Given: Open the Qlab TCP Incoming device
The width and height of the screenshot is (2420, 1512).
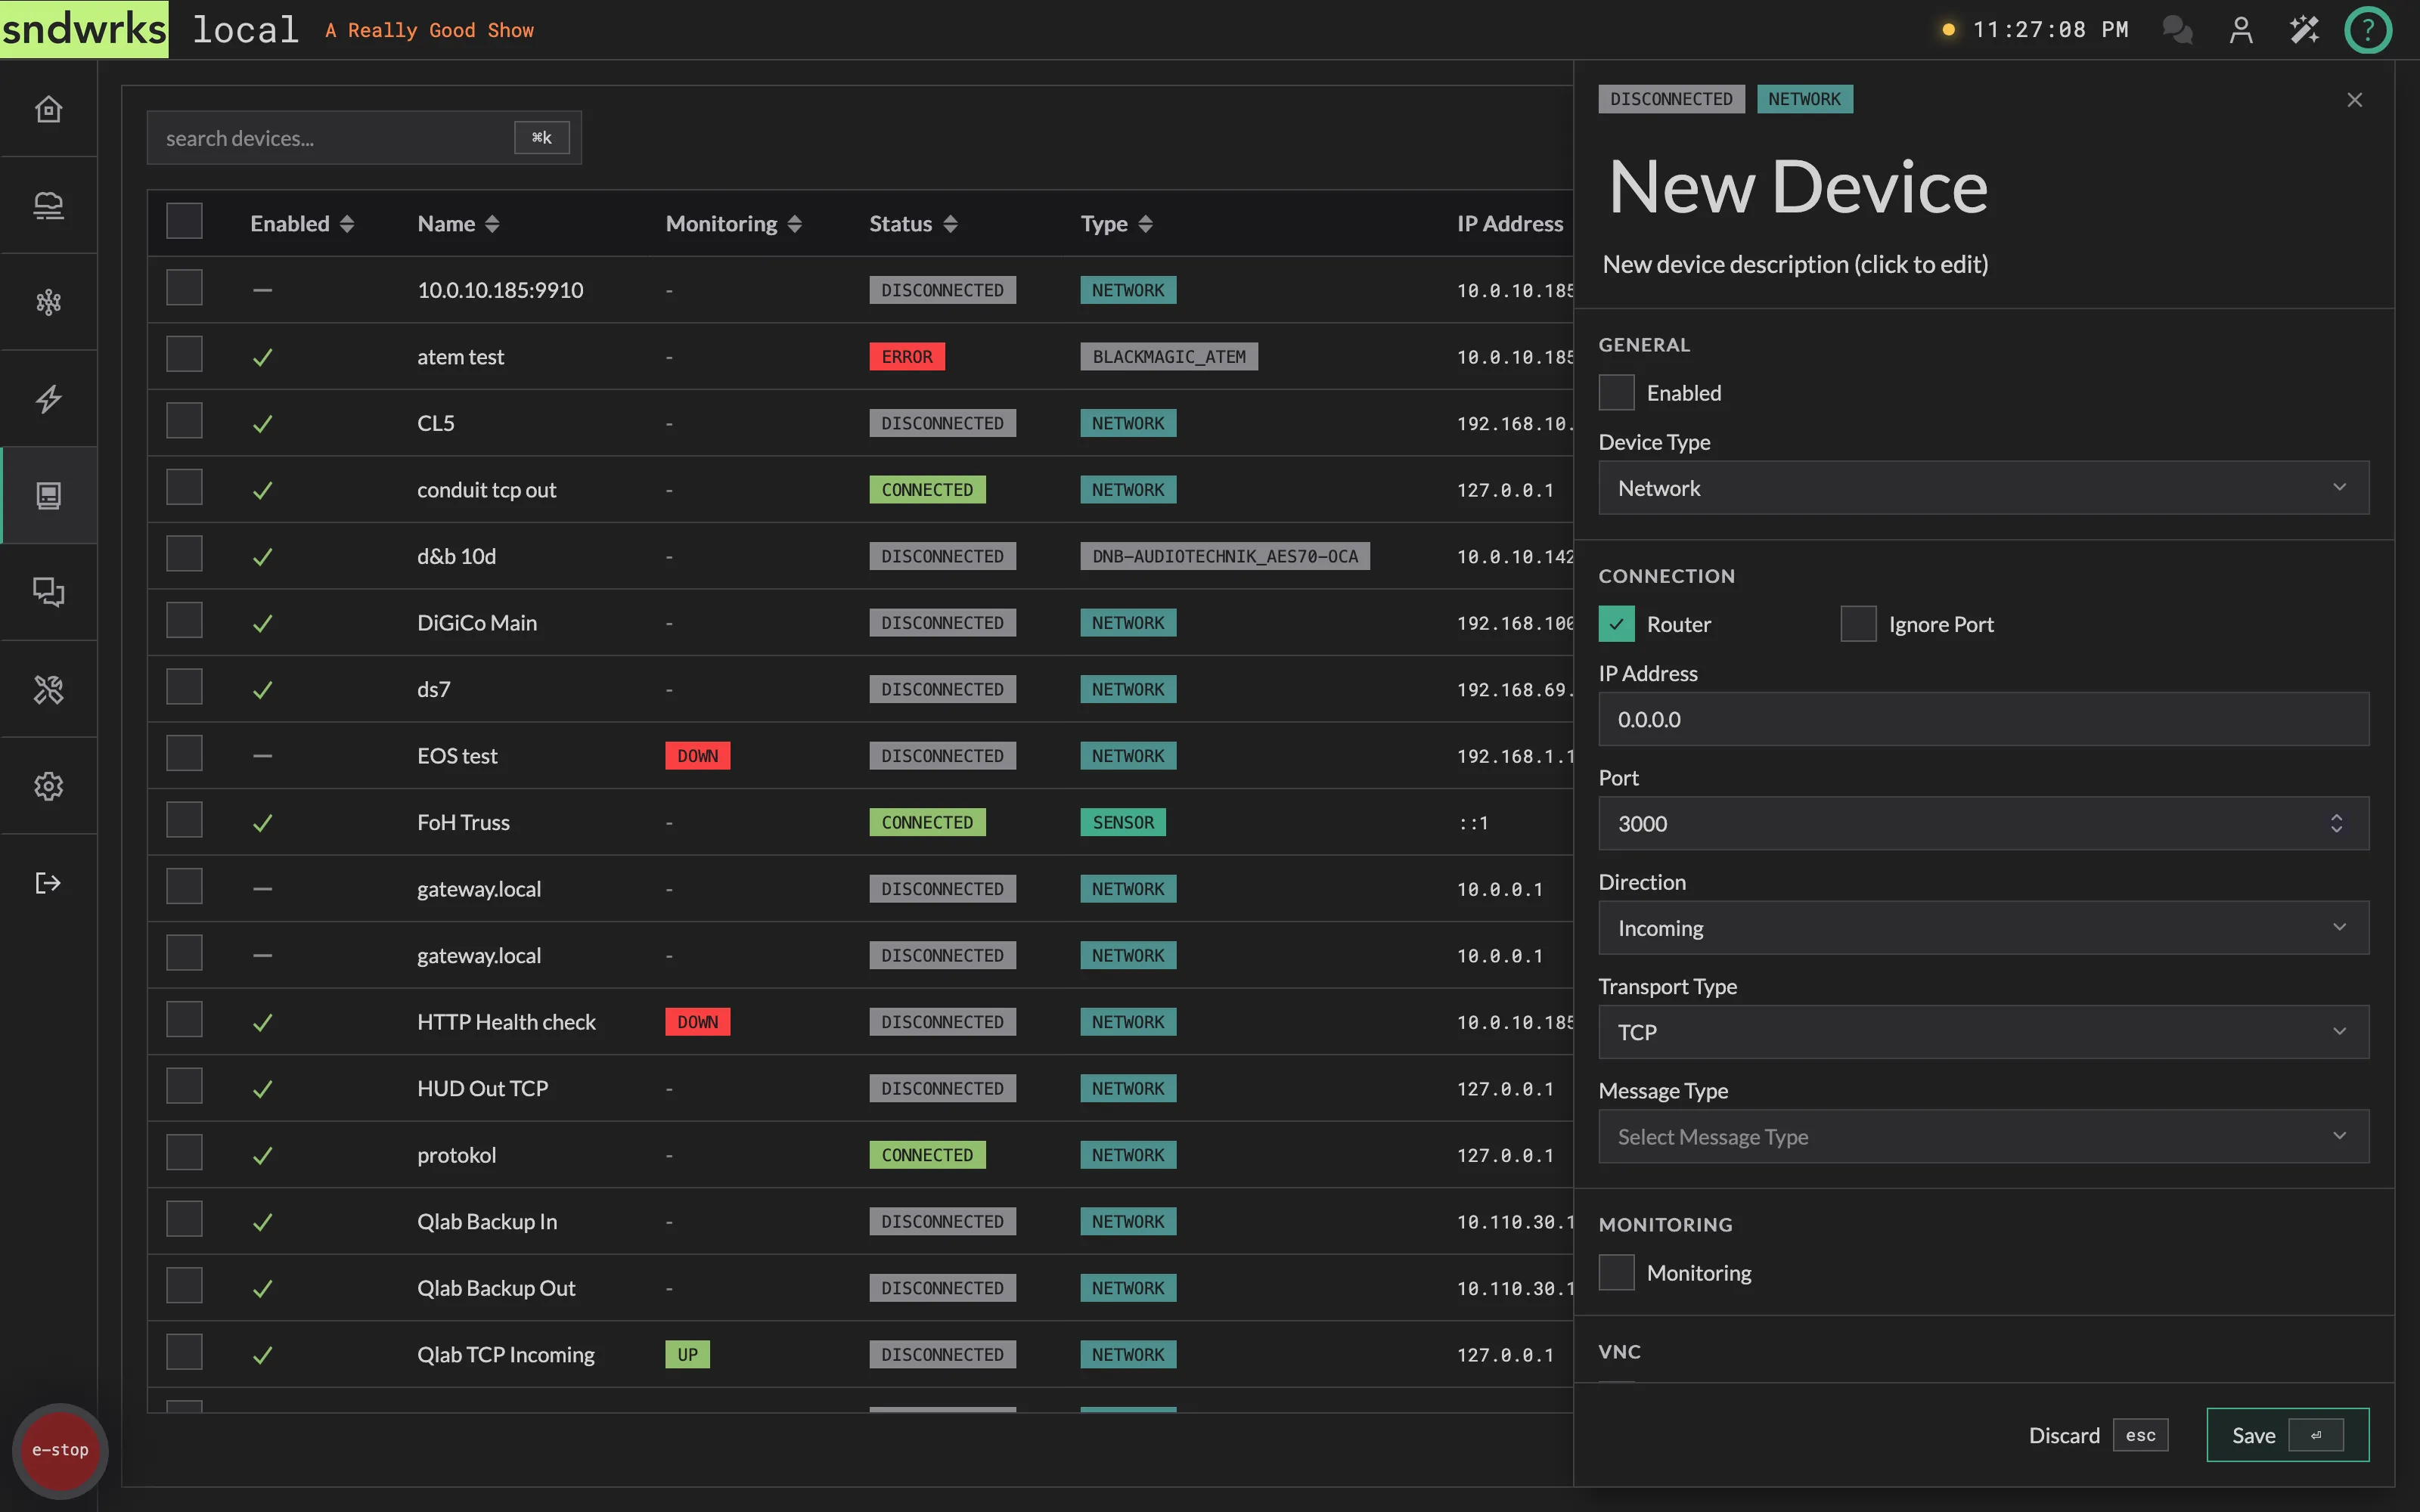Looking at the screenshot, I should [505, 1355].
